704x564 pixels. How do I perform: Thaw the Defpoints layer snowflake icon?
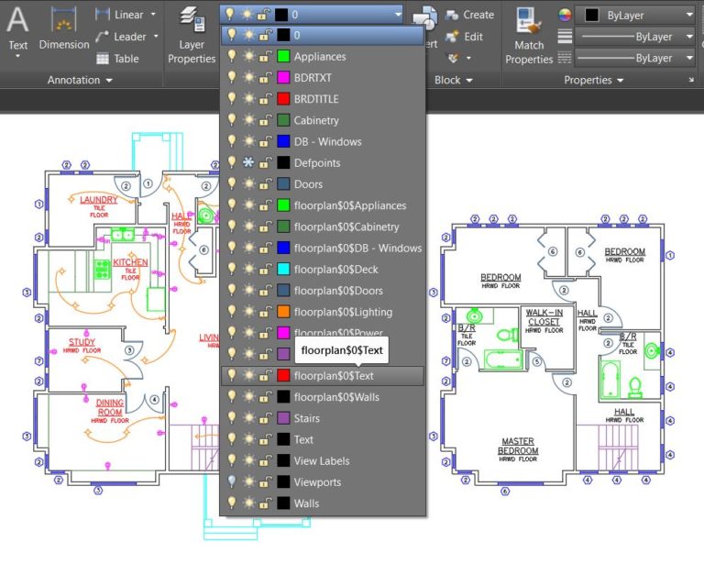coord(248,163)
